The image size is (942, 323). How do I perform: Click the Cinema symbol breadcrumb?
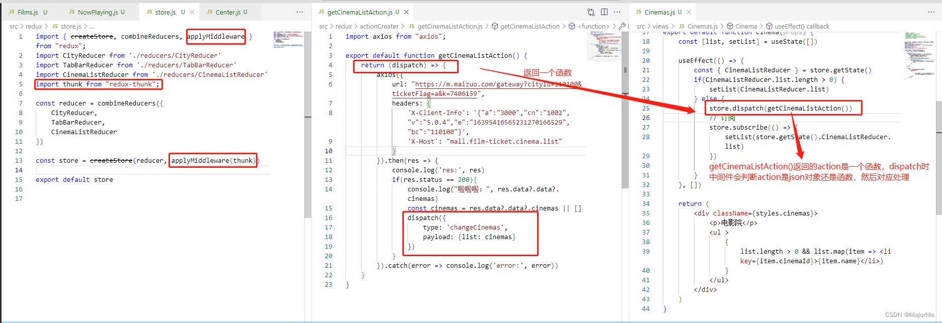click(742, 27)
